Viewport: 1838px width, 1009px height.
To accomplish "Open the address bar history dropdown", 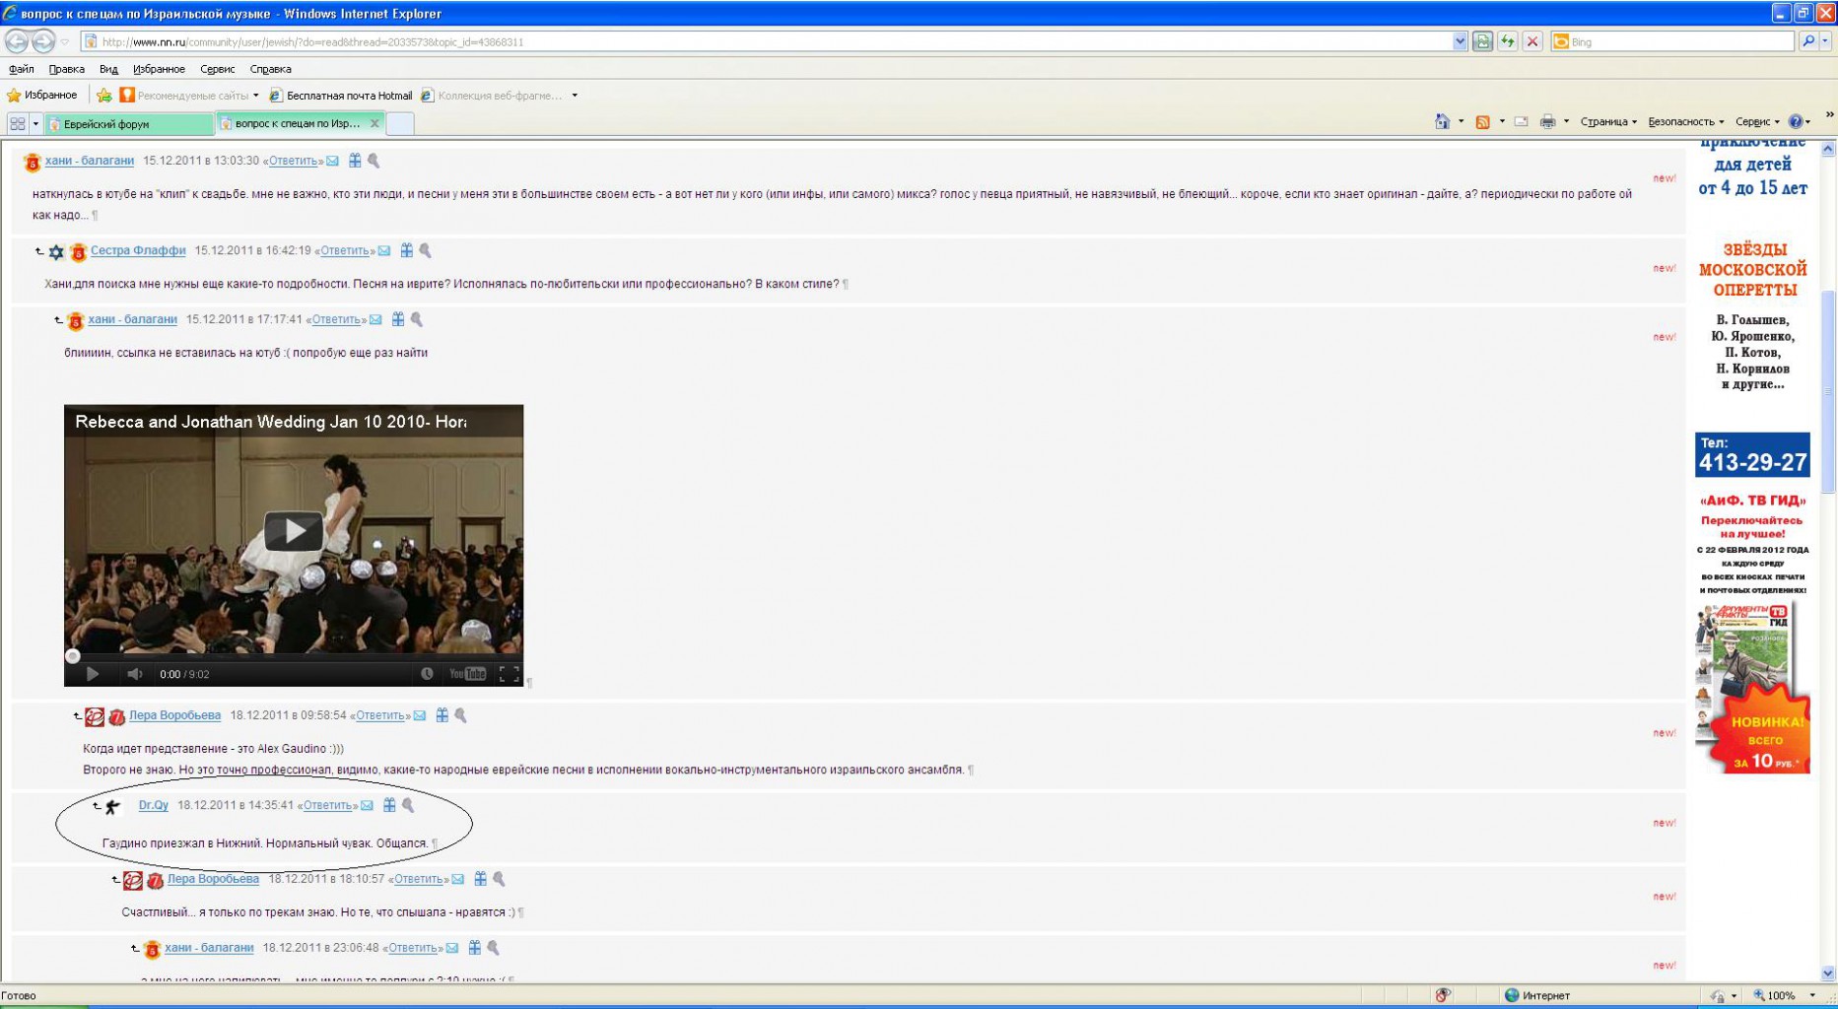I will (x=1460, y=41).
